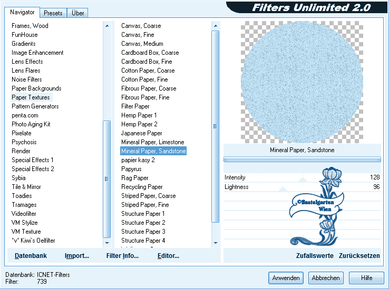Click the filter list scroll-down arrow

pyautogui.click(x=216, y=243)
